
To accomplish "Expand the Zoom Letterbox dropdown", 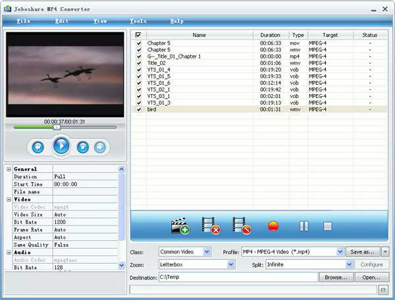I will coord(231,264).
